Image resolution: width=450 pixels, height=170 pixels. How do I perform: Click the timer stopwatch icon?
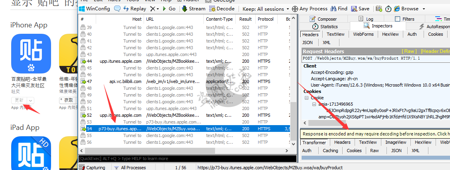[388, 9]
